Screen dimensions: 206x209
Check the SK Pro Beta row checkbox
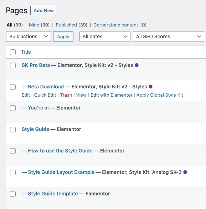click(x=13, y=65)
